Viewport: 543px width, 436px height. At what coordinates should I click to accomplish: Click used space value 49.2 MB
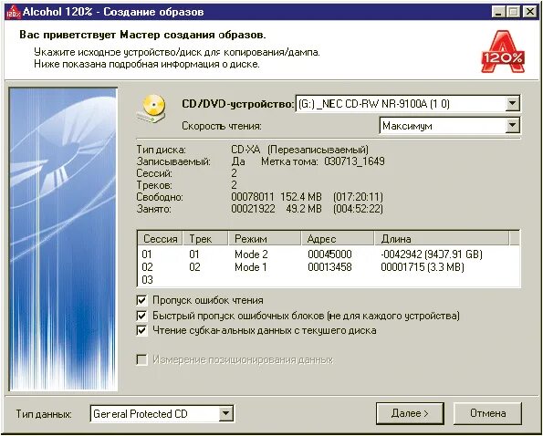304,209
